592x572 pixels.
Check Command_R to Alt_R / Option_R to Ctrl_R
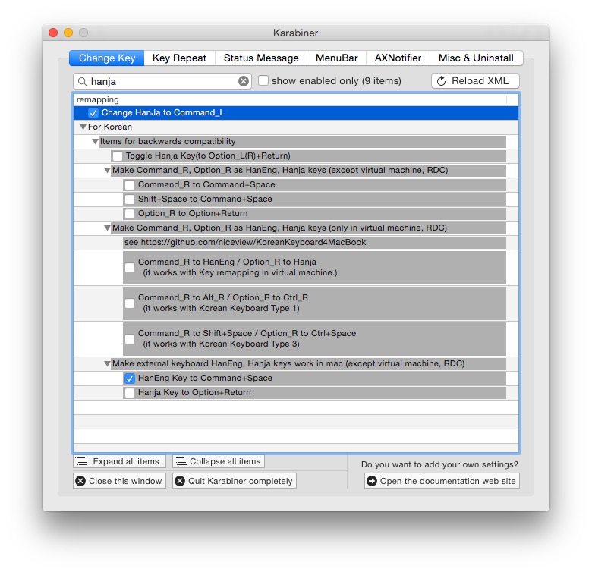pos(130,303)
